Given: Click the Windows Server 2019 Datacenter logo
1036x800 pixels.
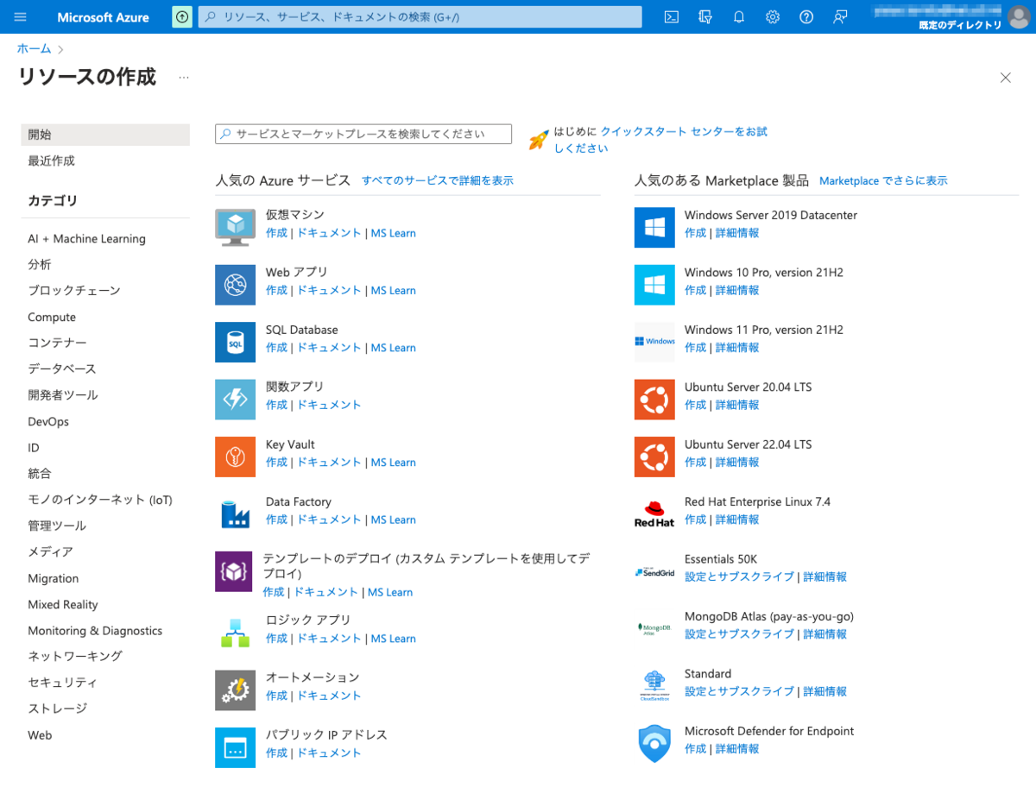Looking at the screenshot, I should pos(654,227).
